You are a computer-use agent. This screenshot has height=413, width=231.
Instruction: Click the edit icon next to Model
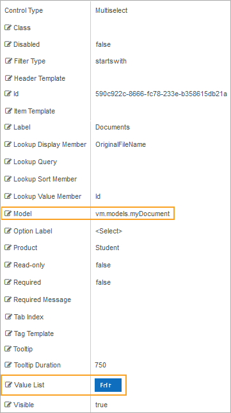coord(8,214)
